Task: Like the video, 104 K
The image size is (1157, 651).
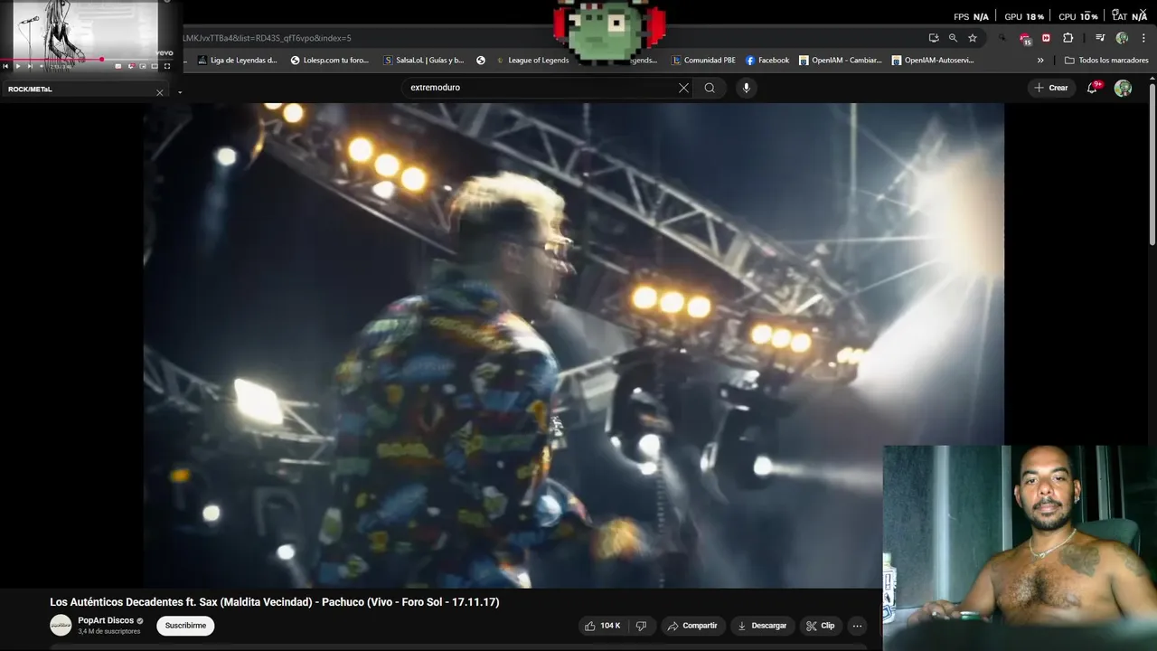Action: (x=603, y=626)
